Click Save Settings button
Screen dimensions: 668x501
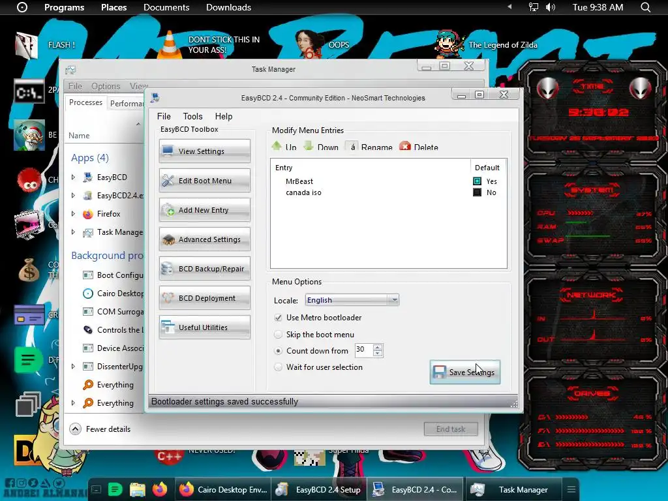click(x=464, y=372)
